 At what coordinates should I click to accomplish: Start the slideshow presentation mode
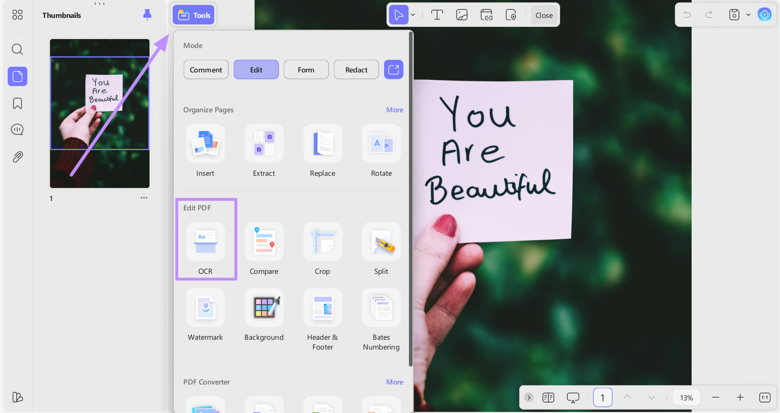(x=573, y=398)
